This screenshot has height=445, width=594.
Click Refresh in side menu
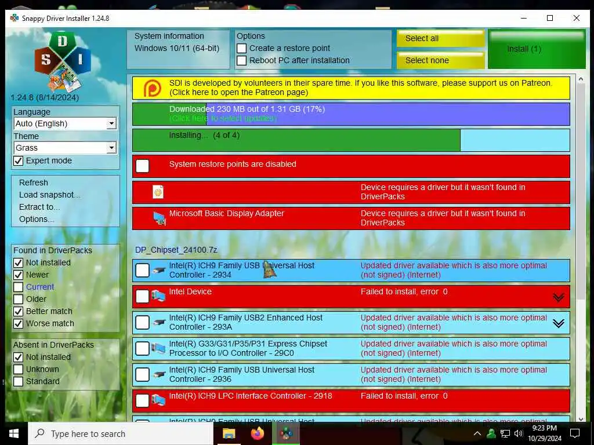(34, 183)
